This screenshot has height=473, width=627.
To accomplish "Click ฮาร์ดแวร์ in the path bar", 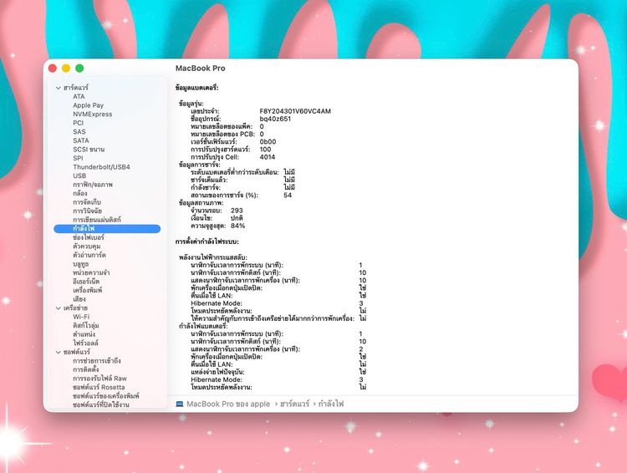I will [x=295, y=404].
